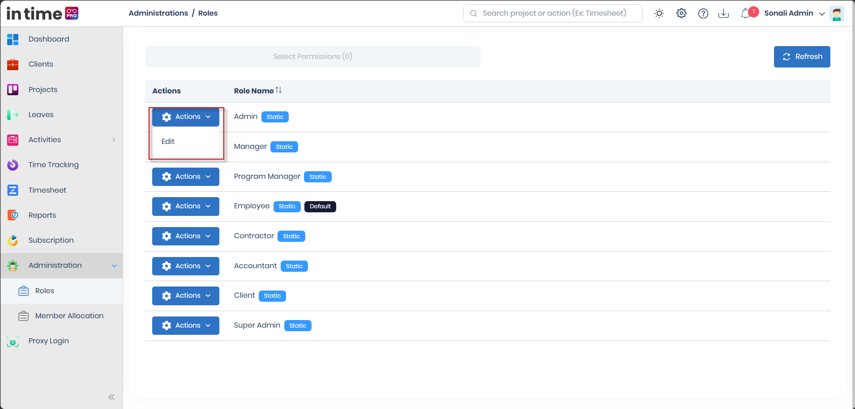Collapse the sidebar using double chevron icon

[x=111, y=397]
